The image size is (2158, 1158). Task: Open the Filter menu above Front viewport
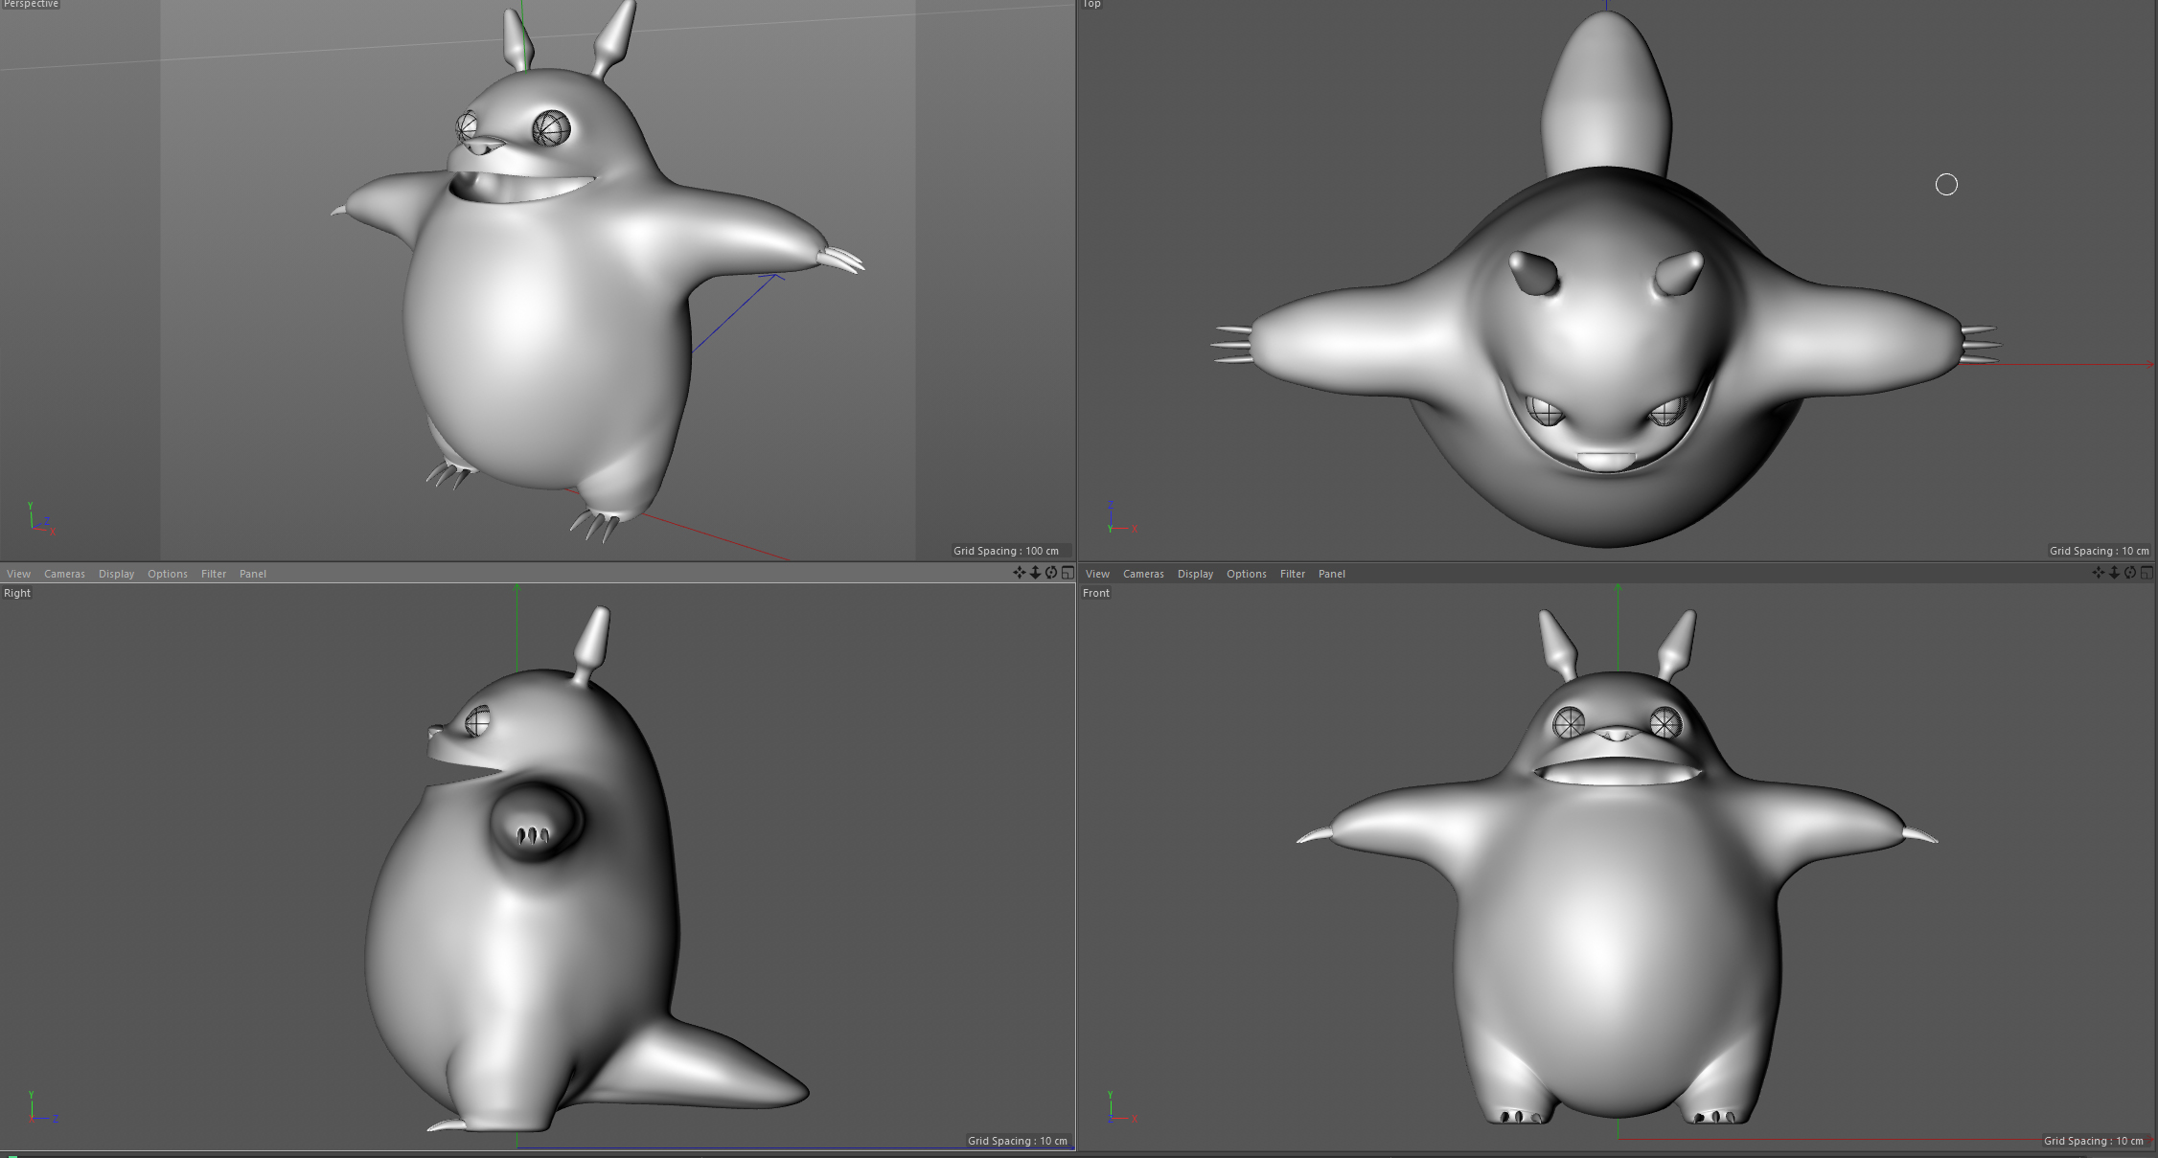click(x=1293, y=574)
